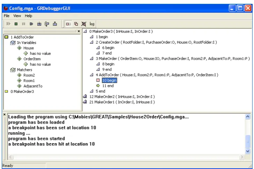Select the In Variables folder icon
The height and width of the screenshot is (169, 254).
[13, 43]
